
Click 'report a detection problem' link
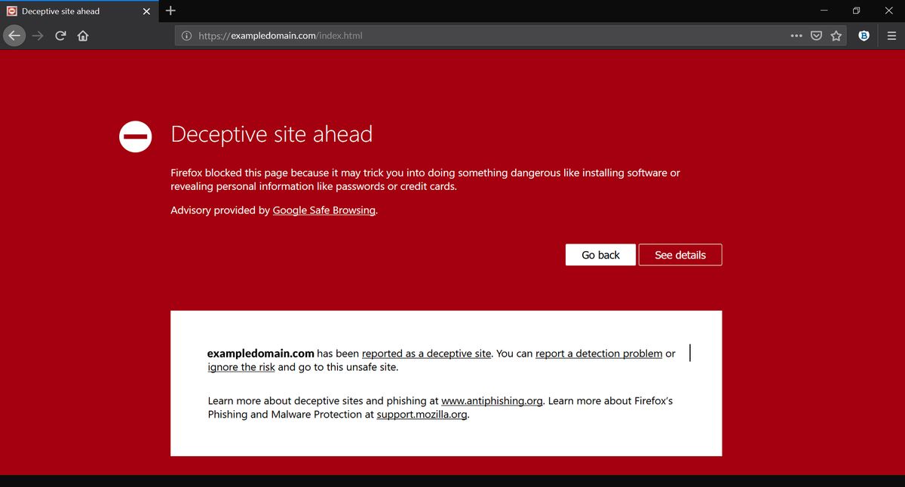pos(599,353)
